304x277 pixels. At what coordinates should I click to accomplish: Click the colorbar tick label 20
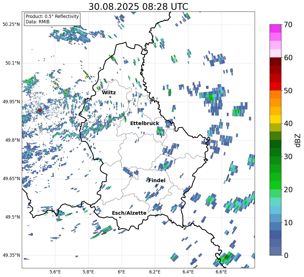coord(288,190)
